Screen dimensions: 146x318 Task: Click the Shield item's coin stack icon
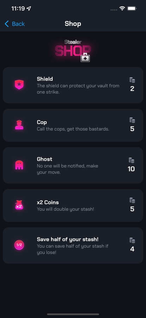(132, 80)
